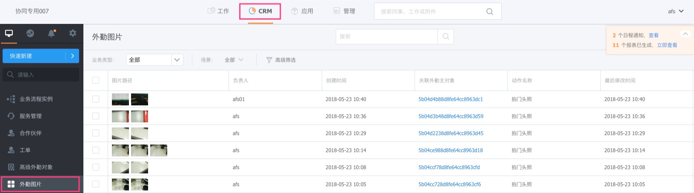Open link 5b04ccf78d8fe64cc8963cfd
The height and width of the screenshot is (193, 694).
click(449, 167)
